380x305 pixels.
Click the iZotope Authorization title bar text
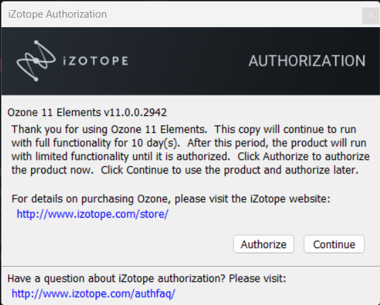click(x=58, y=14)
